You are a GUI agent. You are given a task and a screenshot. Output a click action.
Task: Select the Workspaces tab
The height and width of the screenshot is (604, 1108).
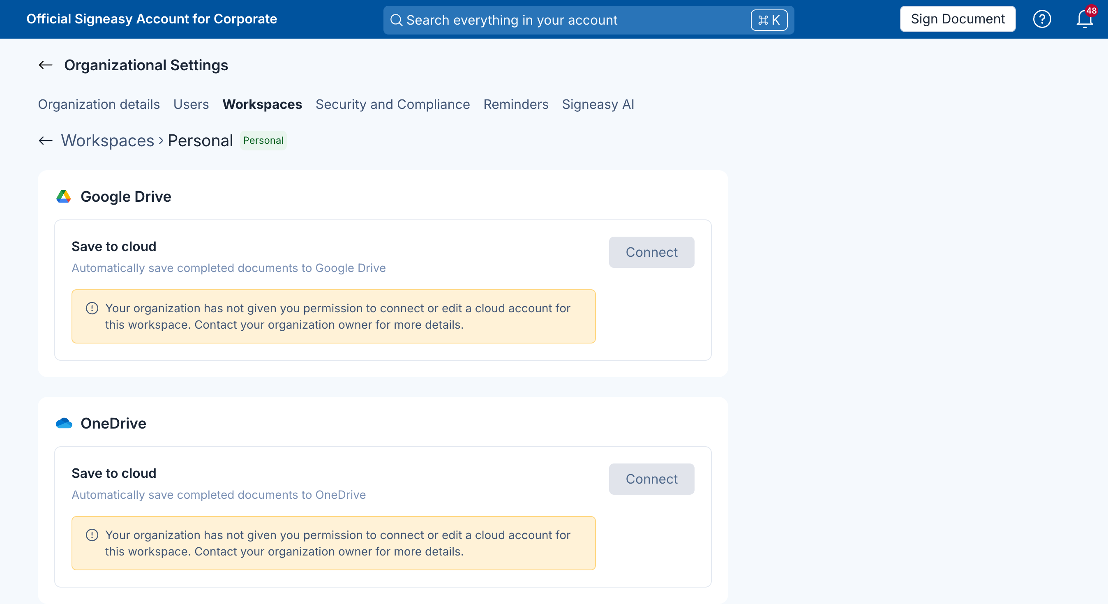click(262, 104)
